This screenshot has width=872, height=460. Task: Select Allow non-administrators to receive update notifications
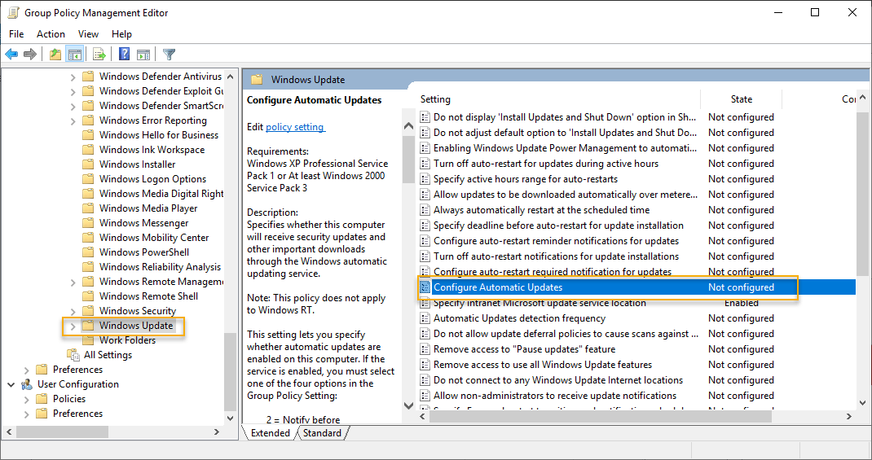point(555,396)
